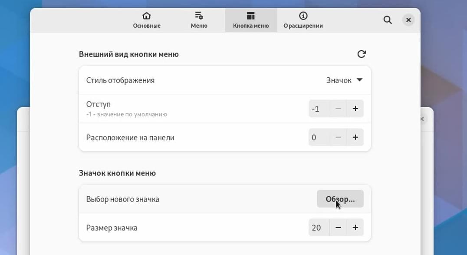Click the Размер значка field showing 20
The width and height of the screenshot is (467, 255).
click(x=319, y=228)
